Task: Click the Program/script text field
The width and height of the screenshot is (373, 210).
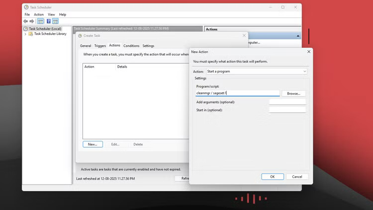Action: click(237, 93)
